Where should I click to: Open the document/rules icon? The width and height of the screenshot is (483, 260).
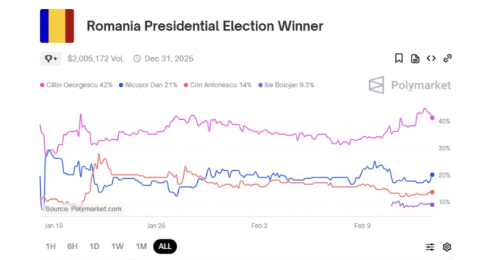415,58
